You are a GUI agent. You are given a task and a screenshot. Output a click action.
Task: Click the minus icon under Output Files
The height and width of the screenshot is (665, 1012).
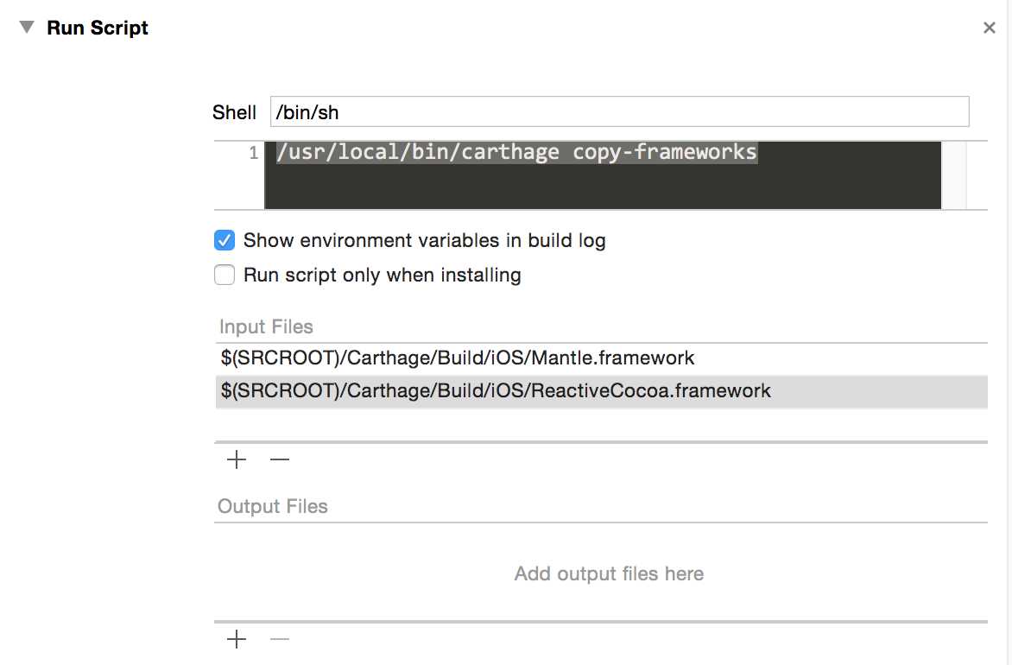(280, 639)
